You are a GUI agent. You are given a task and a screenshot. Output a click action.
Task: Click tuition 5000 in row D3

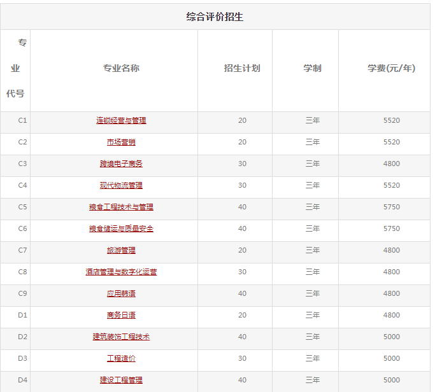392,358
